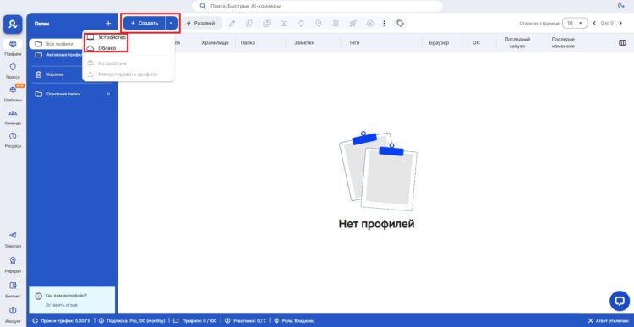634x327 pixels.
Task: Click Оставить отзыв feedback link
Action: (61, 305)
